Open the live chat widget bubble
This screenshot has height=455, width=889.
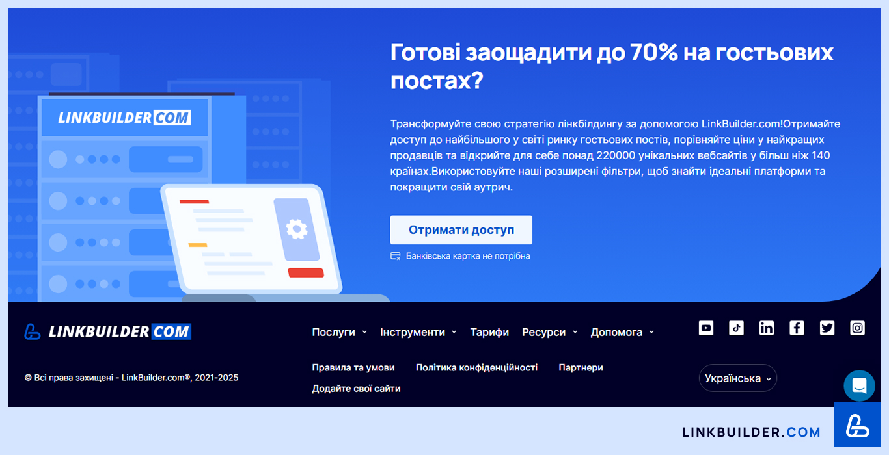point(859,385)
